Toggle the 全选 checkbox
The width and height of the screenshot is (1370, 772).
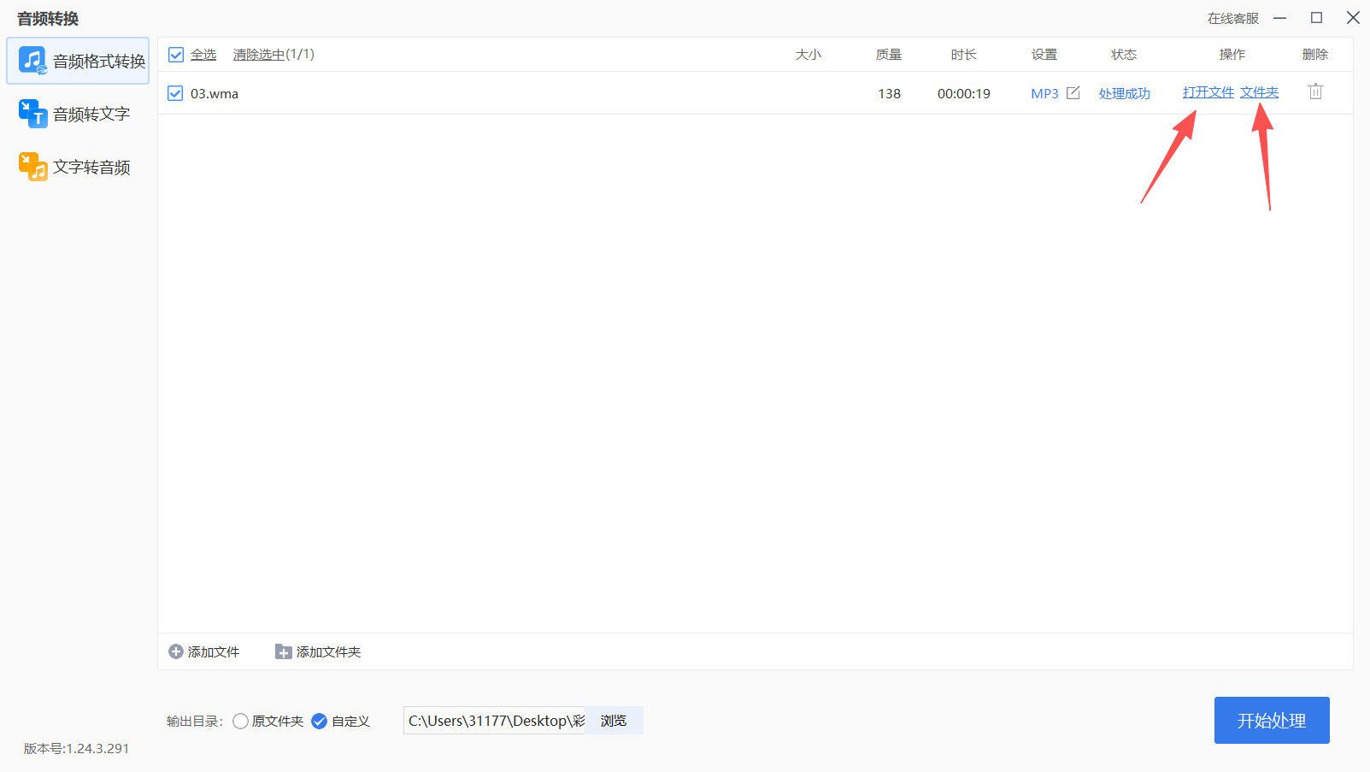click(176, 55)
